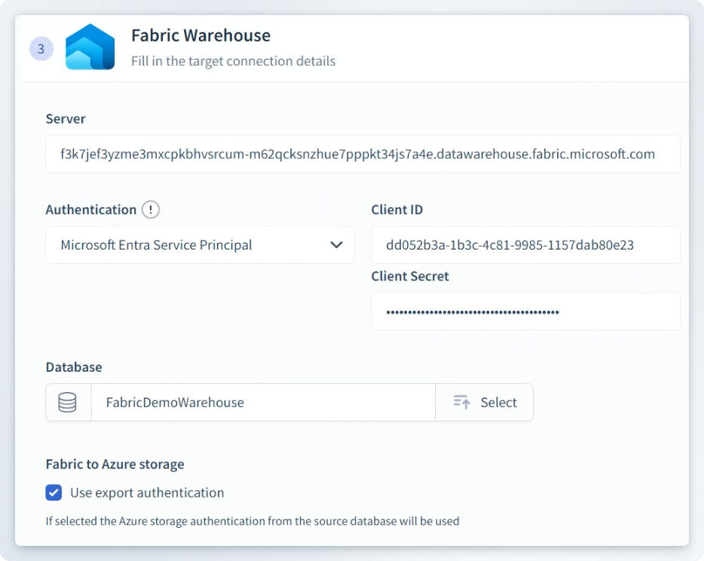Click the Server field label

(66, 118)
